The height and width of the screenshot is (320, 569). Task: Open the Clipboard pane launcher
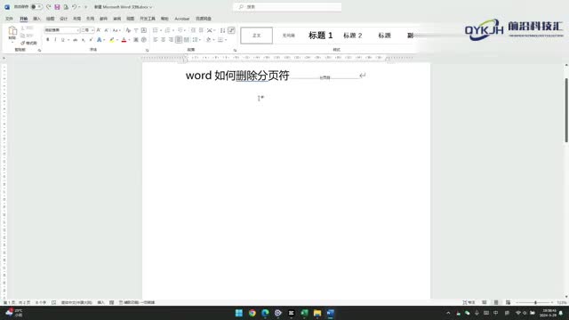(39, 50)
